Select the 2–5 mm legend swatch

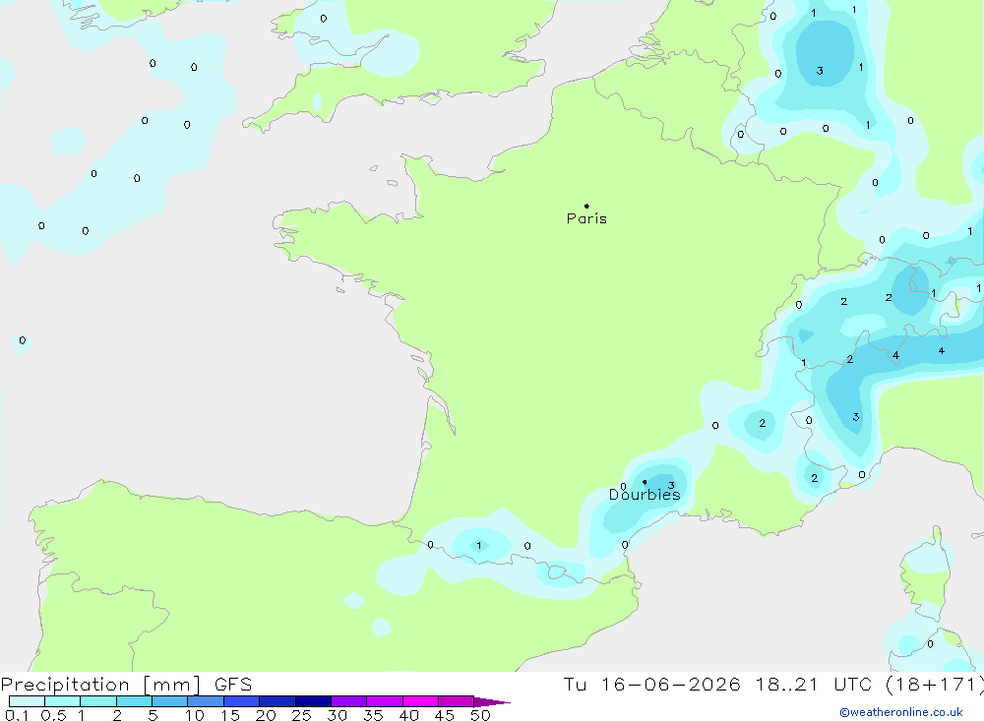[134, 701]
